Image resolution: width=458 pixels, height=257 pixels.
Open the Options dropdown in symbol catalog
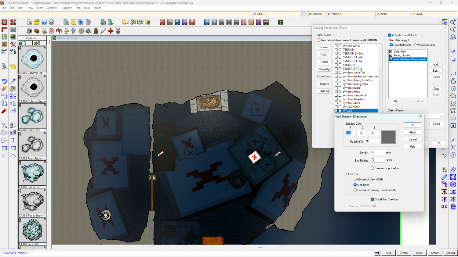pyautogui.click(x=32, y=38)
